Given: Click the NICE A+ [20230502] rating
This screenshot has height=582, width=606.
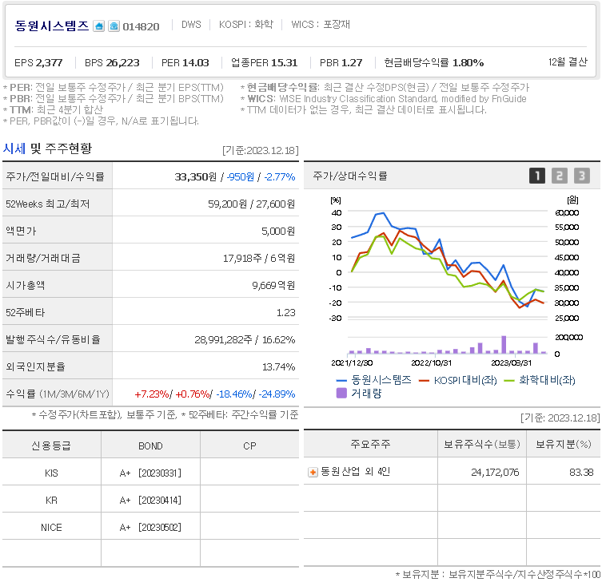Looking at the screenshot, I should pos(150,527).
